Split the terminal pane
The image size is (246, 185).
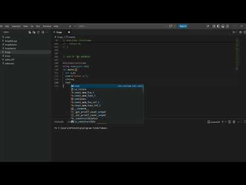pos(230,122)
